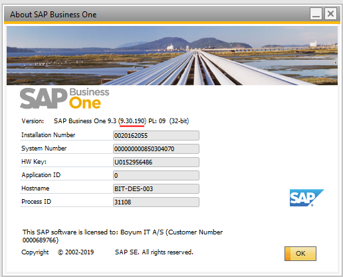
Task: Close the About SAP Business One dialog
Action: (x=330, y=14)
